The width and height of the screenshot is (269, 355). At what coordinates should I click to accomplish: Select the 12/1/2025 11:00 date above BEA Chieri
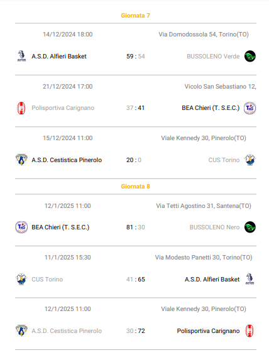click(67, 206)
